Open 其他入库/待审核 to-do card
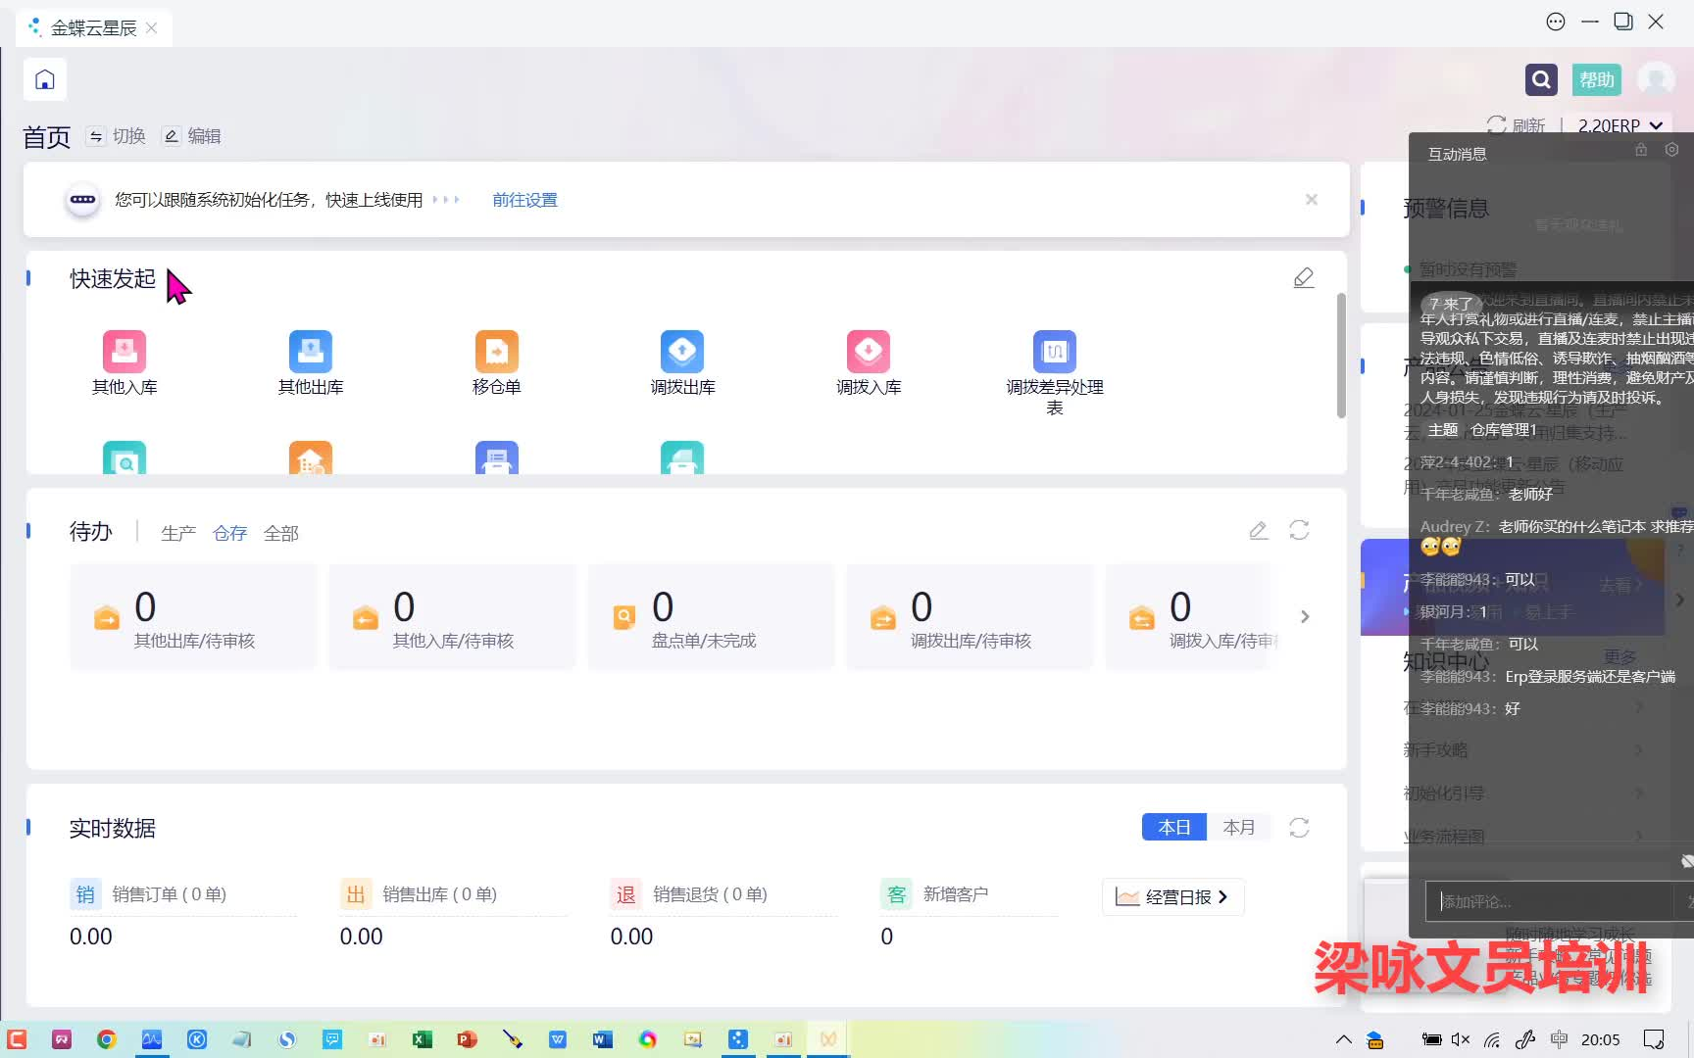 453,617
